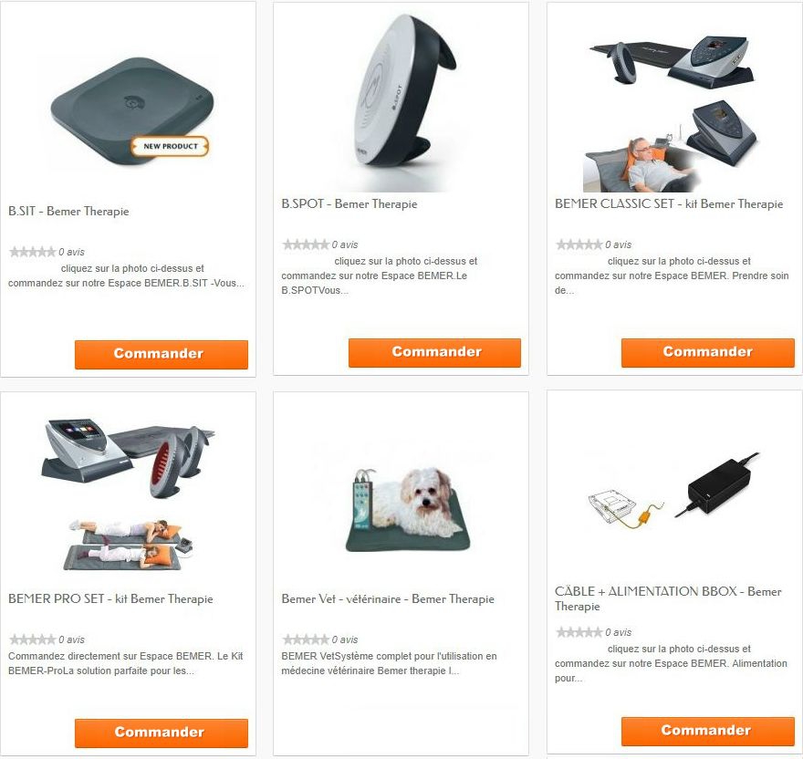This screenshot has width=803, height=759.
Task: Click the B.SPOT device image
Action: 403,98
